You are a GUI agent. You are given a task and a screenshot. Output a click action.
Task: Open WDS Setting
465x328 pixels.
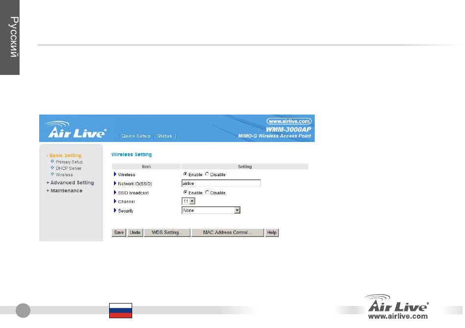click(167, 233)
